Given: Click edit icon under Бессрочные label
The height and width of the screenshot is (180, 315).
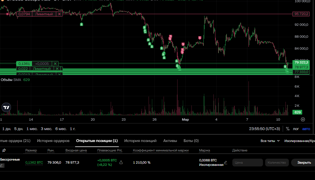Looking at the screenshot, I should 2,166.
